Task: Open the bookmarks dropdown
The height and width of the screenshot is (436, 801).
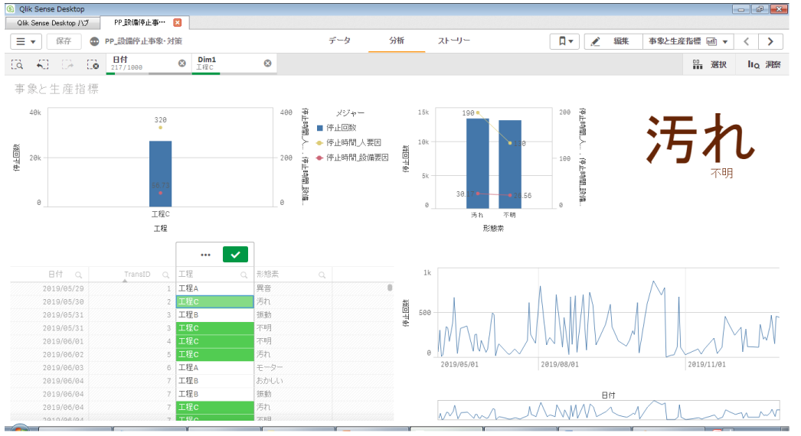Action: [x=564, y=41]
